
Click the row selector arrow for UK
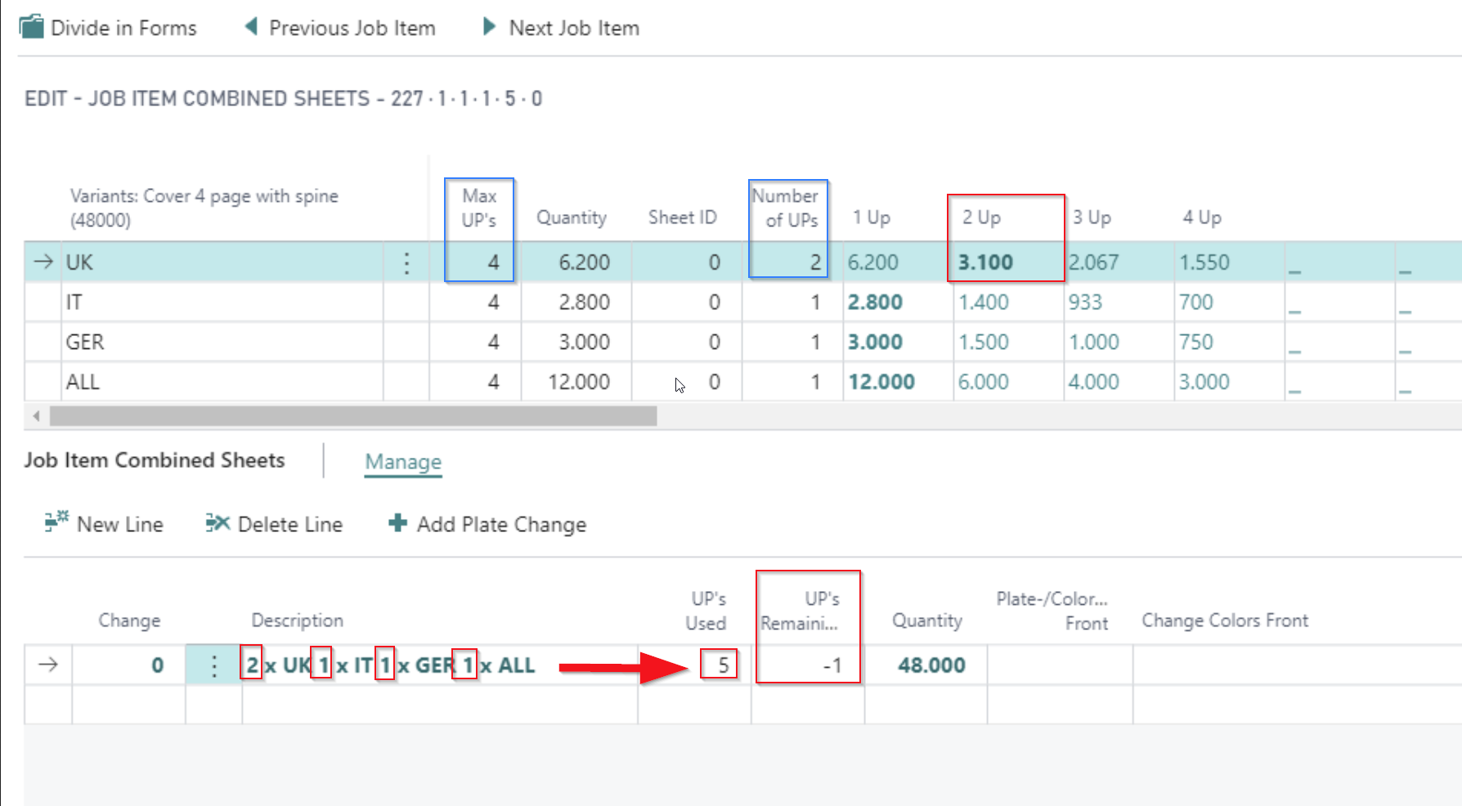pyautogui.click(x=43, y=262)
